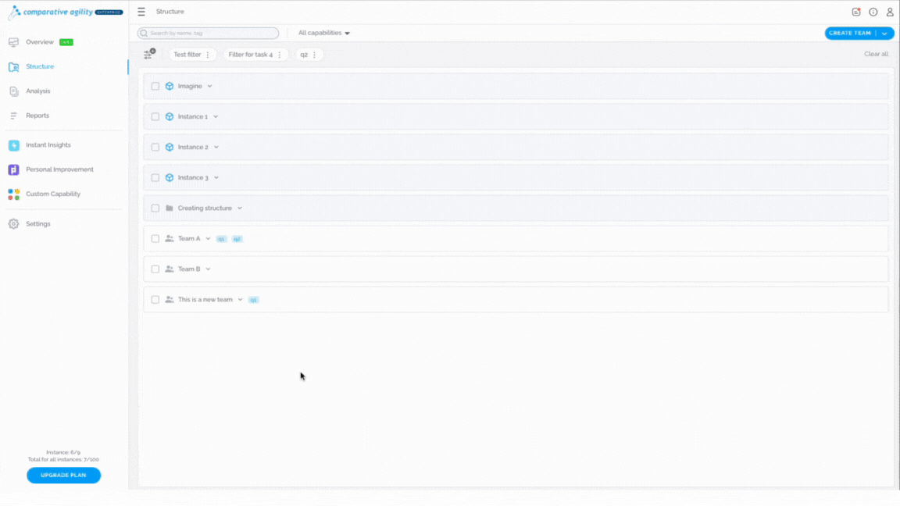
Task: Expand the Instance 3 row chevron
Action: tap(216, 177)
